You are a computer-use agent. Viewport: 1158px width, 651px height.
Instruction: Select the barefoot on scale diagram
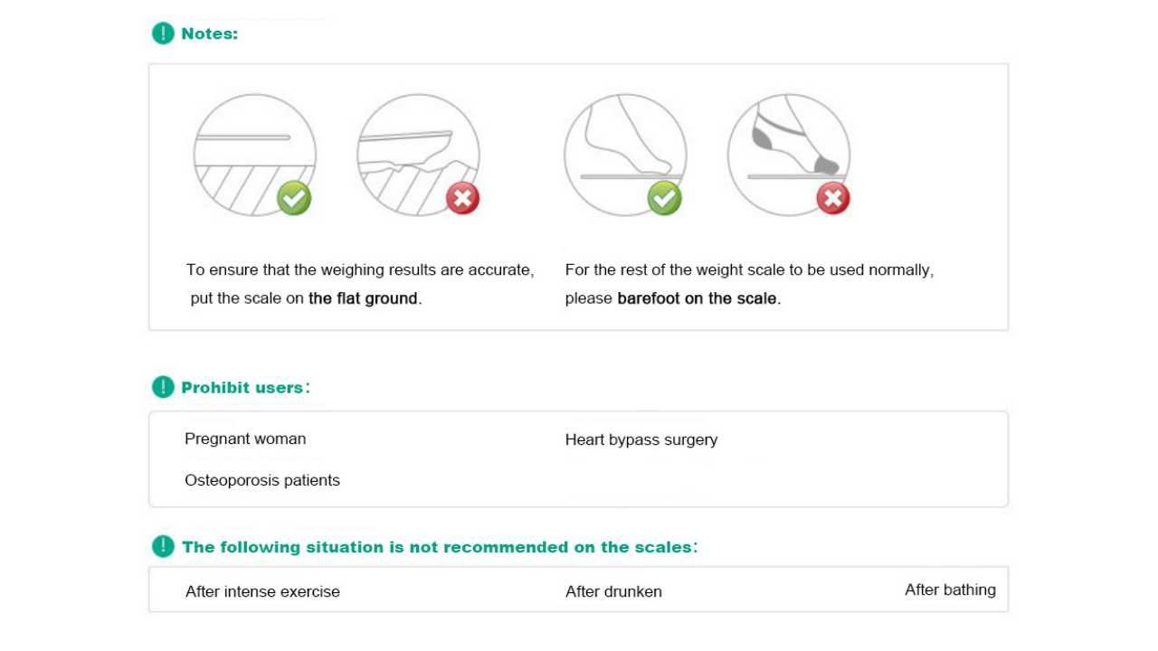click(625, 154)
